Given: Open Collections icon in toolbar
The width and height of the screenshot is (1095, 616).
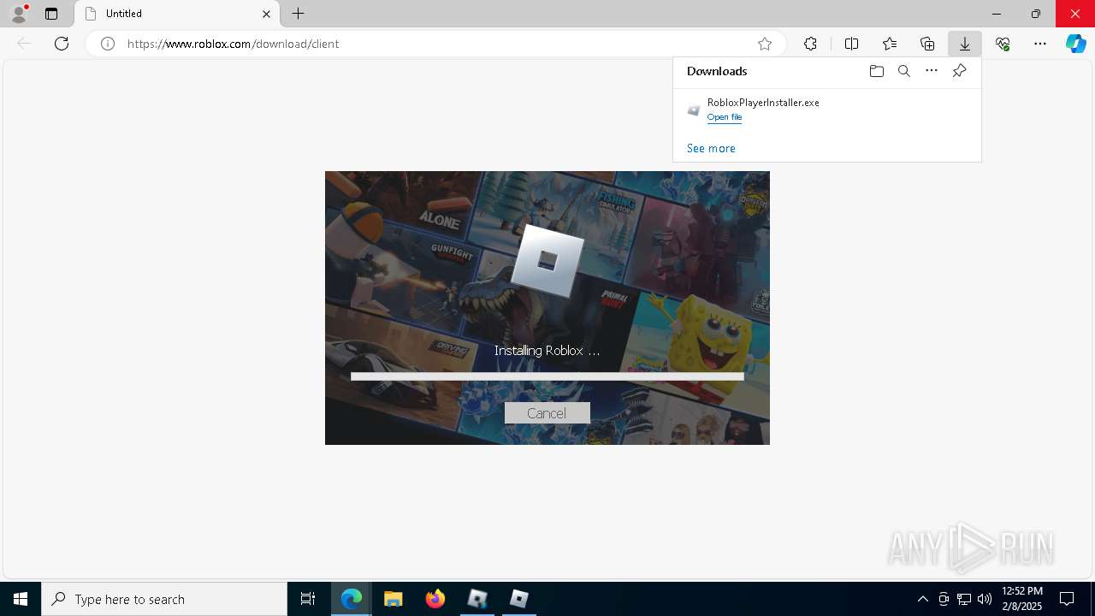Looking at the screenshot, I should [x=927, y=44].
